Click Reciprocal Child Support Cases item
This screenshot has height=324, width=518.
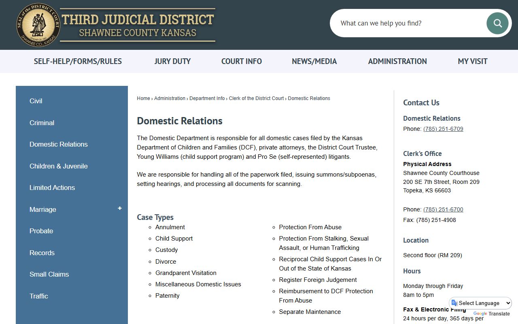point(330,264)
